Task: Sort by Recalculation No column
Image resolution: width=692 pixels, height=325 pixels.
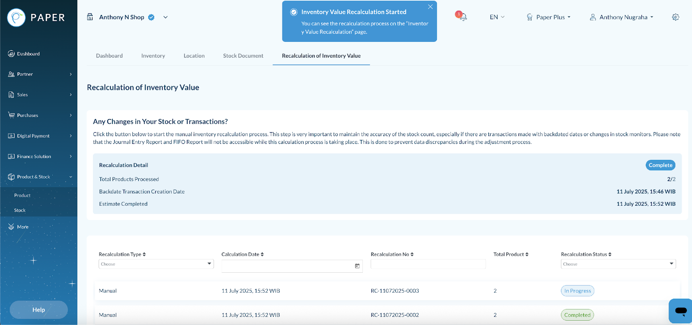Action: click(x=412, y=255)
